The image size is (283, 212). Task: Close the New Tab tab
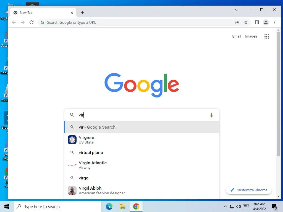tap(72, 13)
